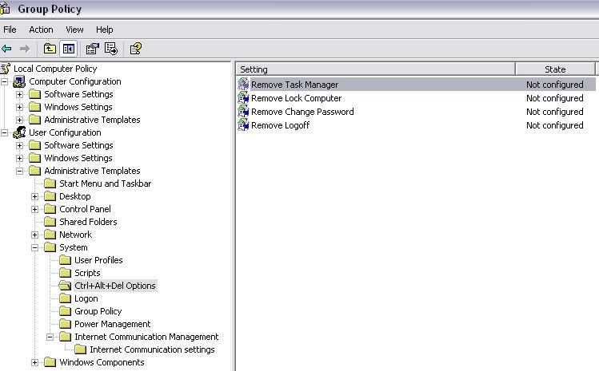The height and width of the screenshot is (371, 599).
Task: Expand the Desktop tree node
Action: tap(34, 196)
